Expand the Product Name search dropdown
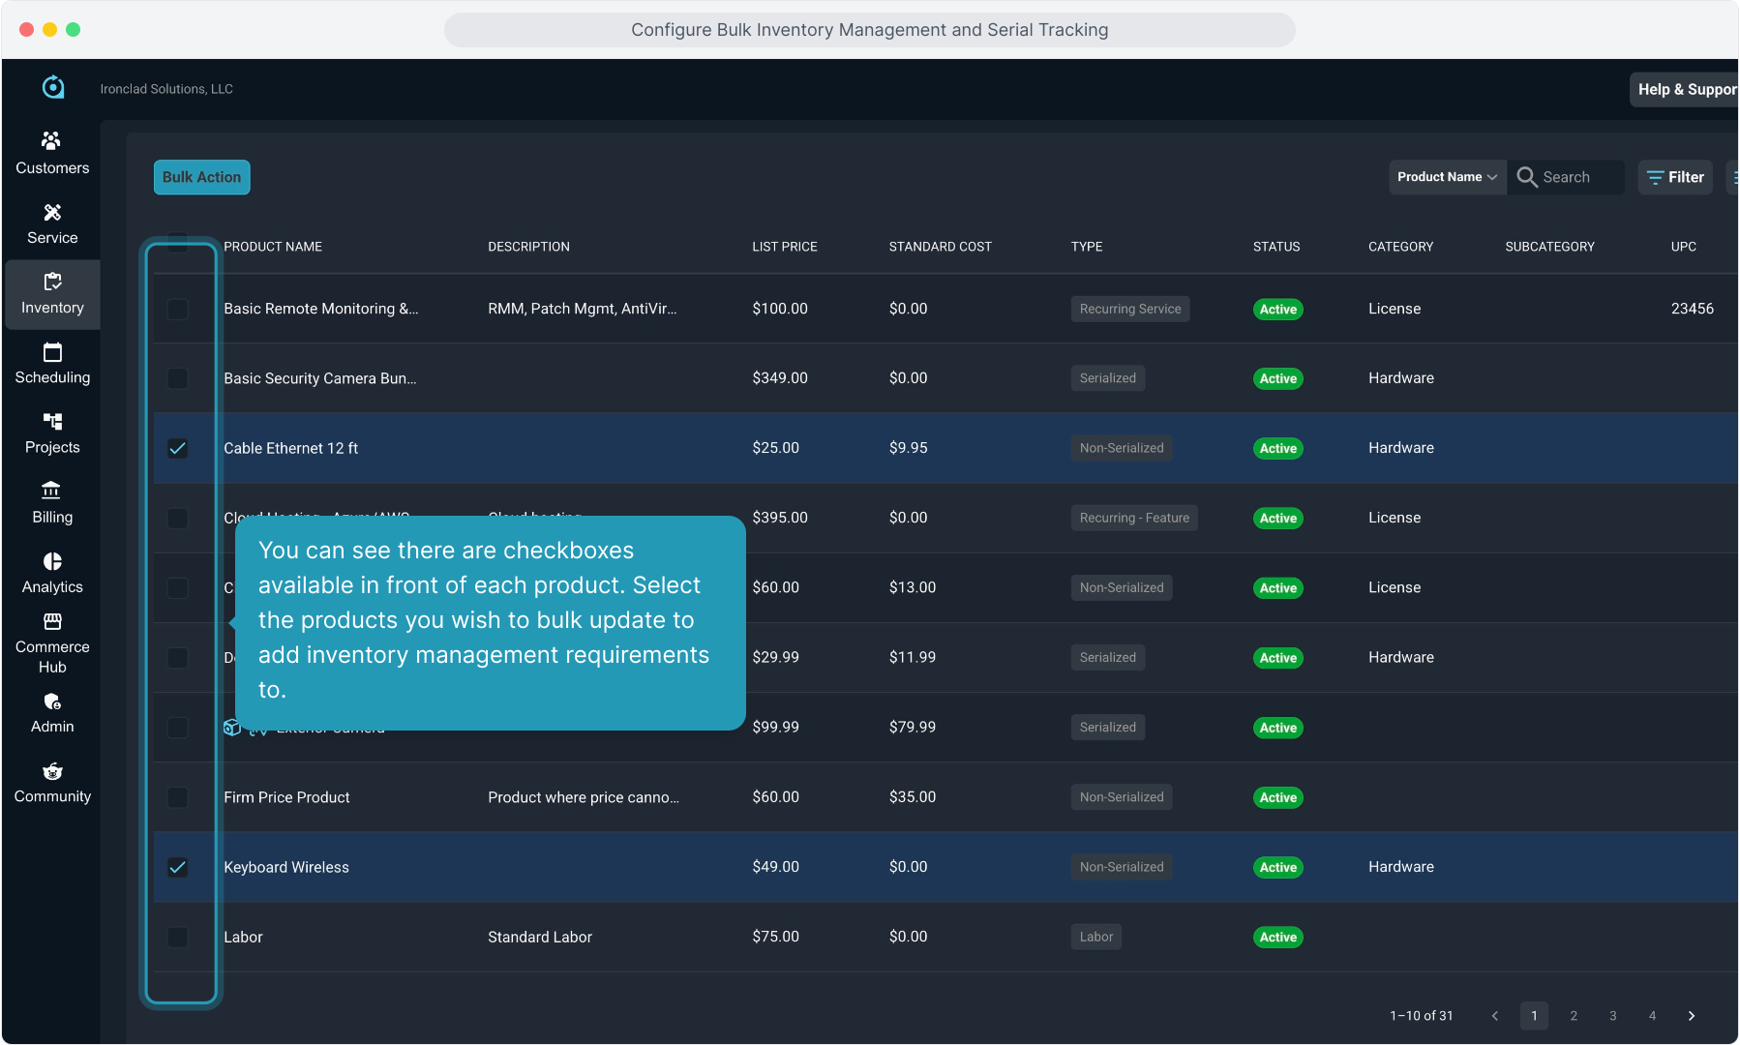Screen dimensions: 1740x1045 point(1447,177)
